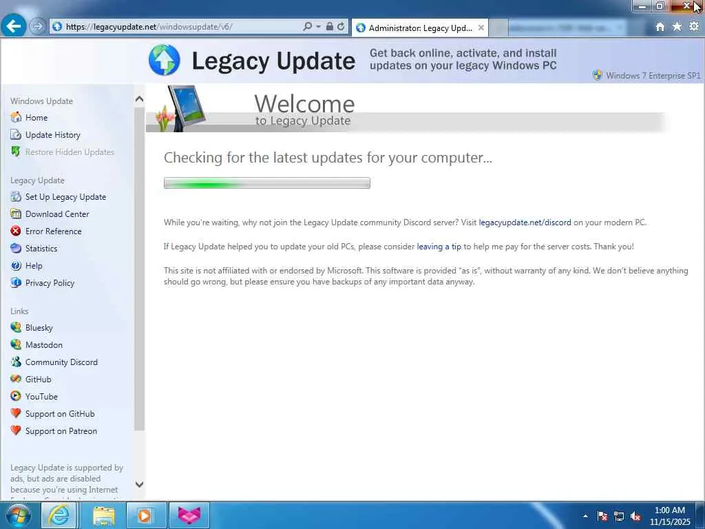This screenshot has width=705, height=529.
Task: Open the YouTube link
Action: (x=41, y=396)
